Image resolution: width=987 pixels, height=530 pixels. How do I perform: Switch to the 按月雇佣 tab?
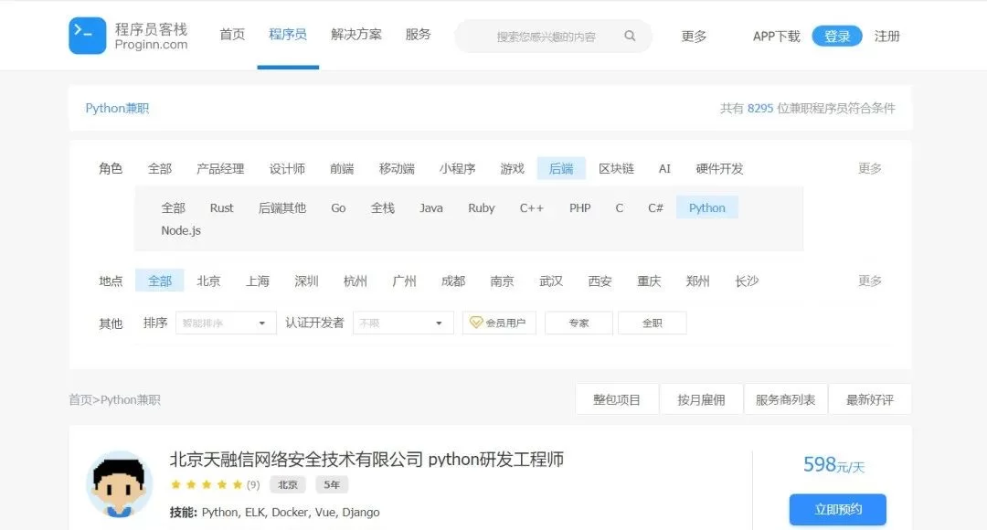[x=701, y=399]
